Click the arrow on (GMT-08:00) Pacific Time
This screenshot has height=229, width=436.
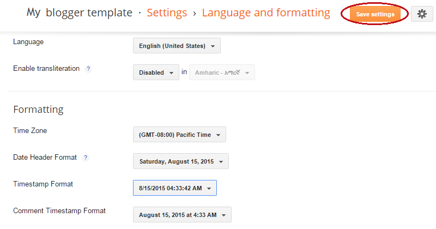point(219,135)
